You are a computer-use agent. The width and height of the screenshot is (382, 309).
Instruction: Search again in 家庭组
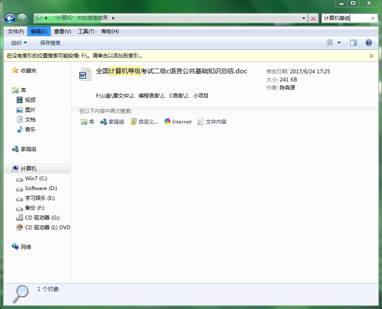point(111,122)
